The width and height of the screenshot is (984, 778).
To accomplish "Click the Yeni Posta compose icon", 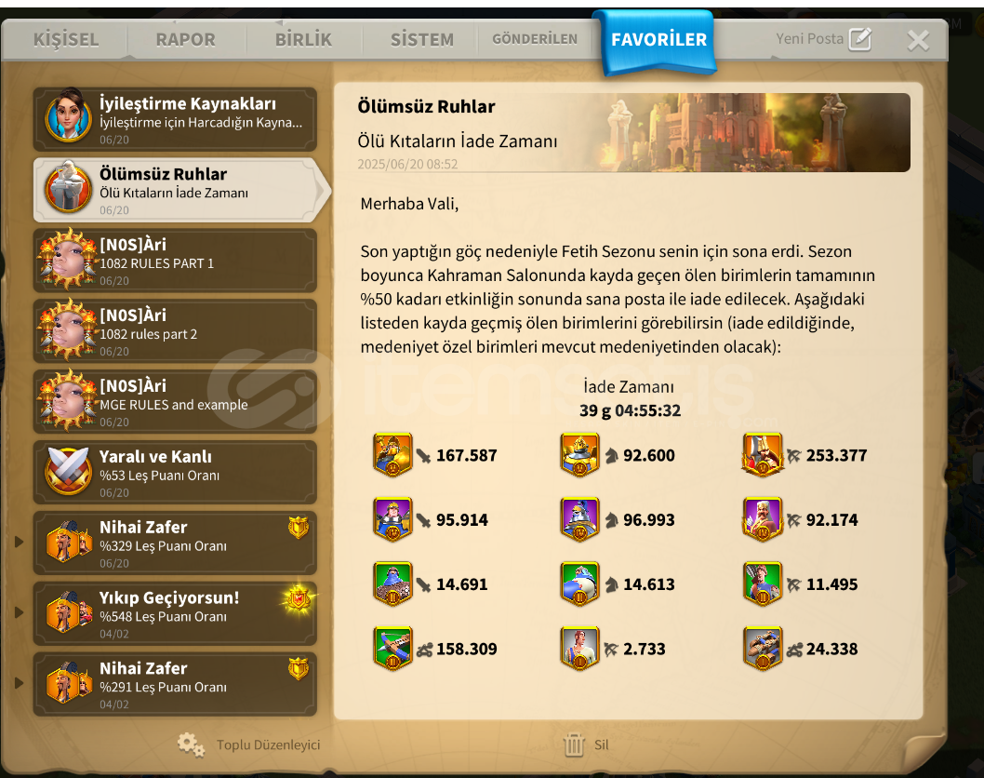I will (859, 39).
